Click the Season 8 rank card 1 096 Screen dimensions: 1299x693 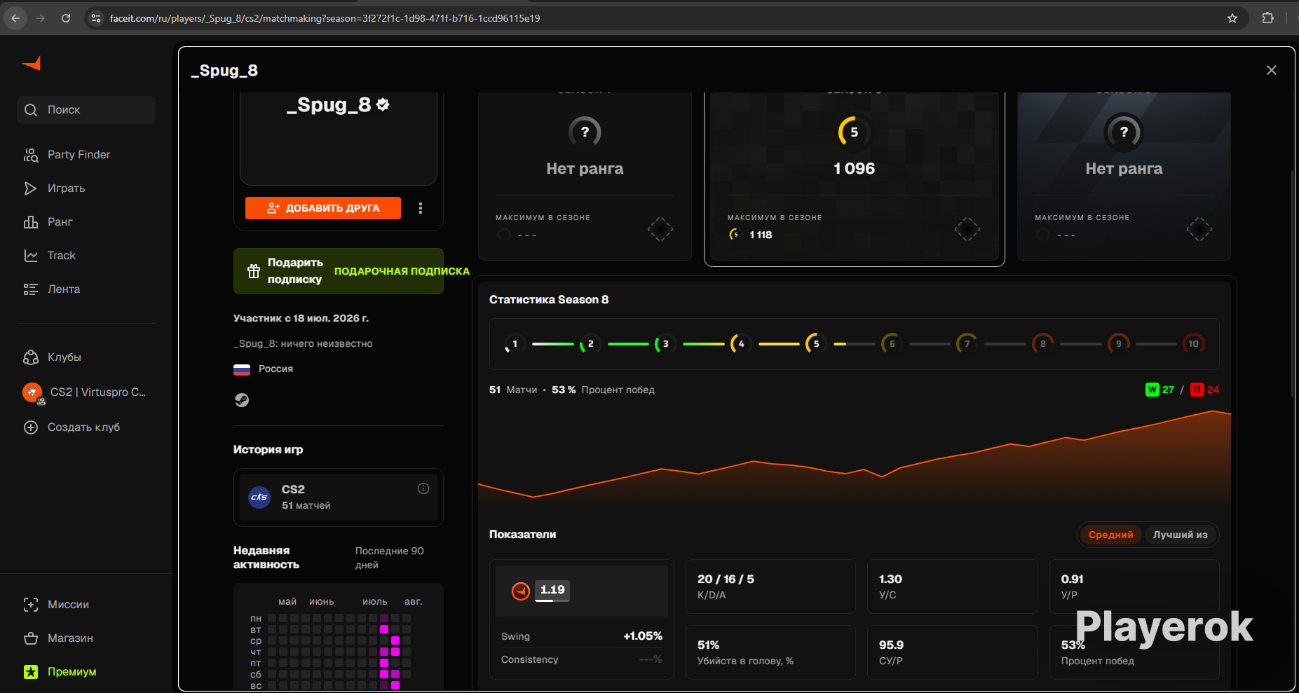point(855,178)
